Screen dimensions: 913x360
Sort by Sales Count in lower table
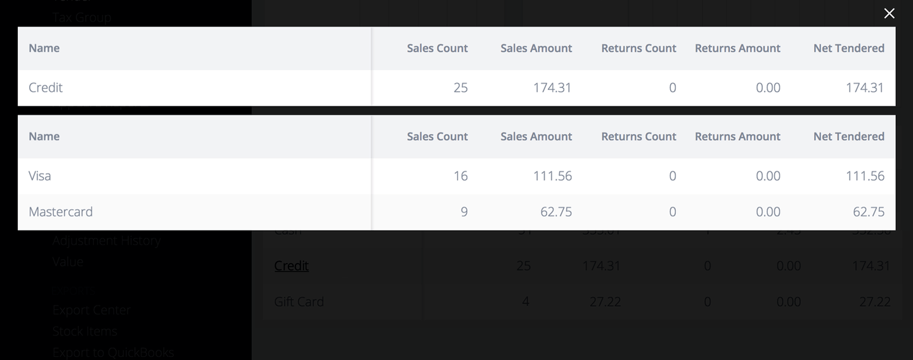pos(437,136)
